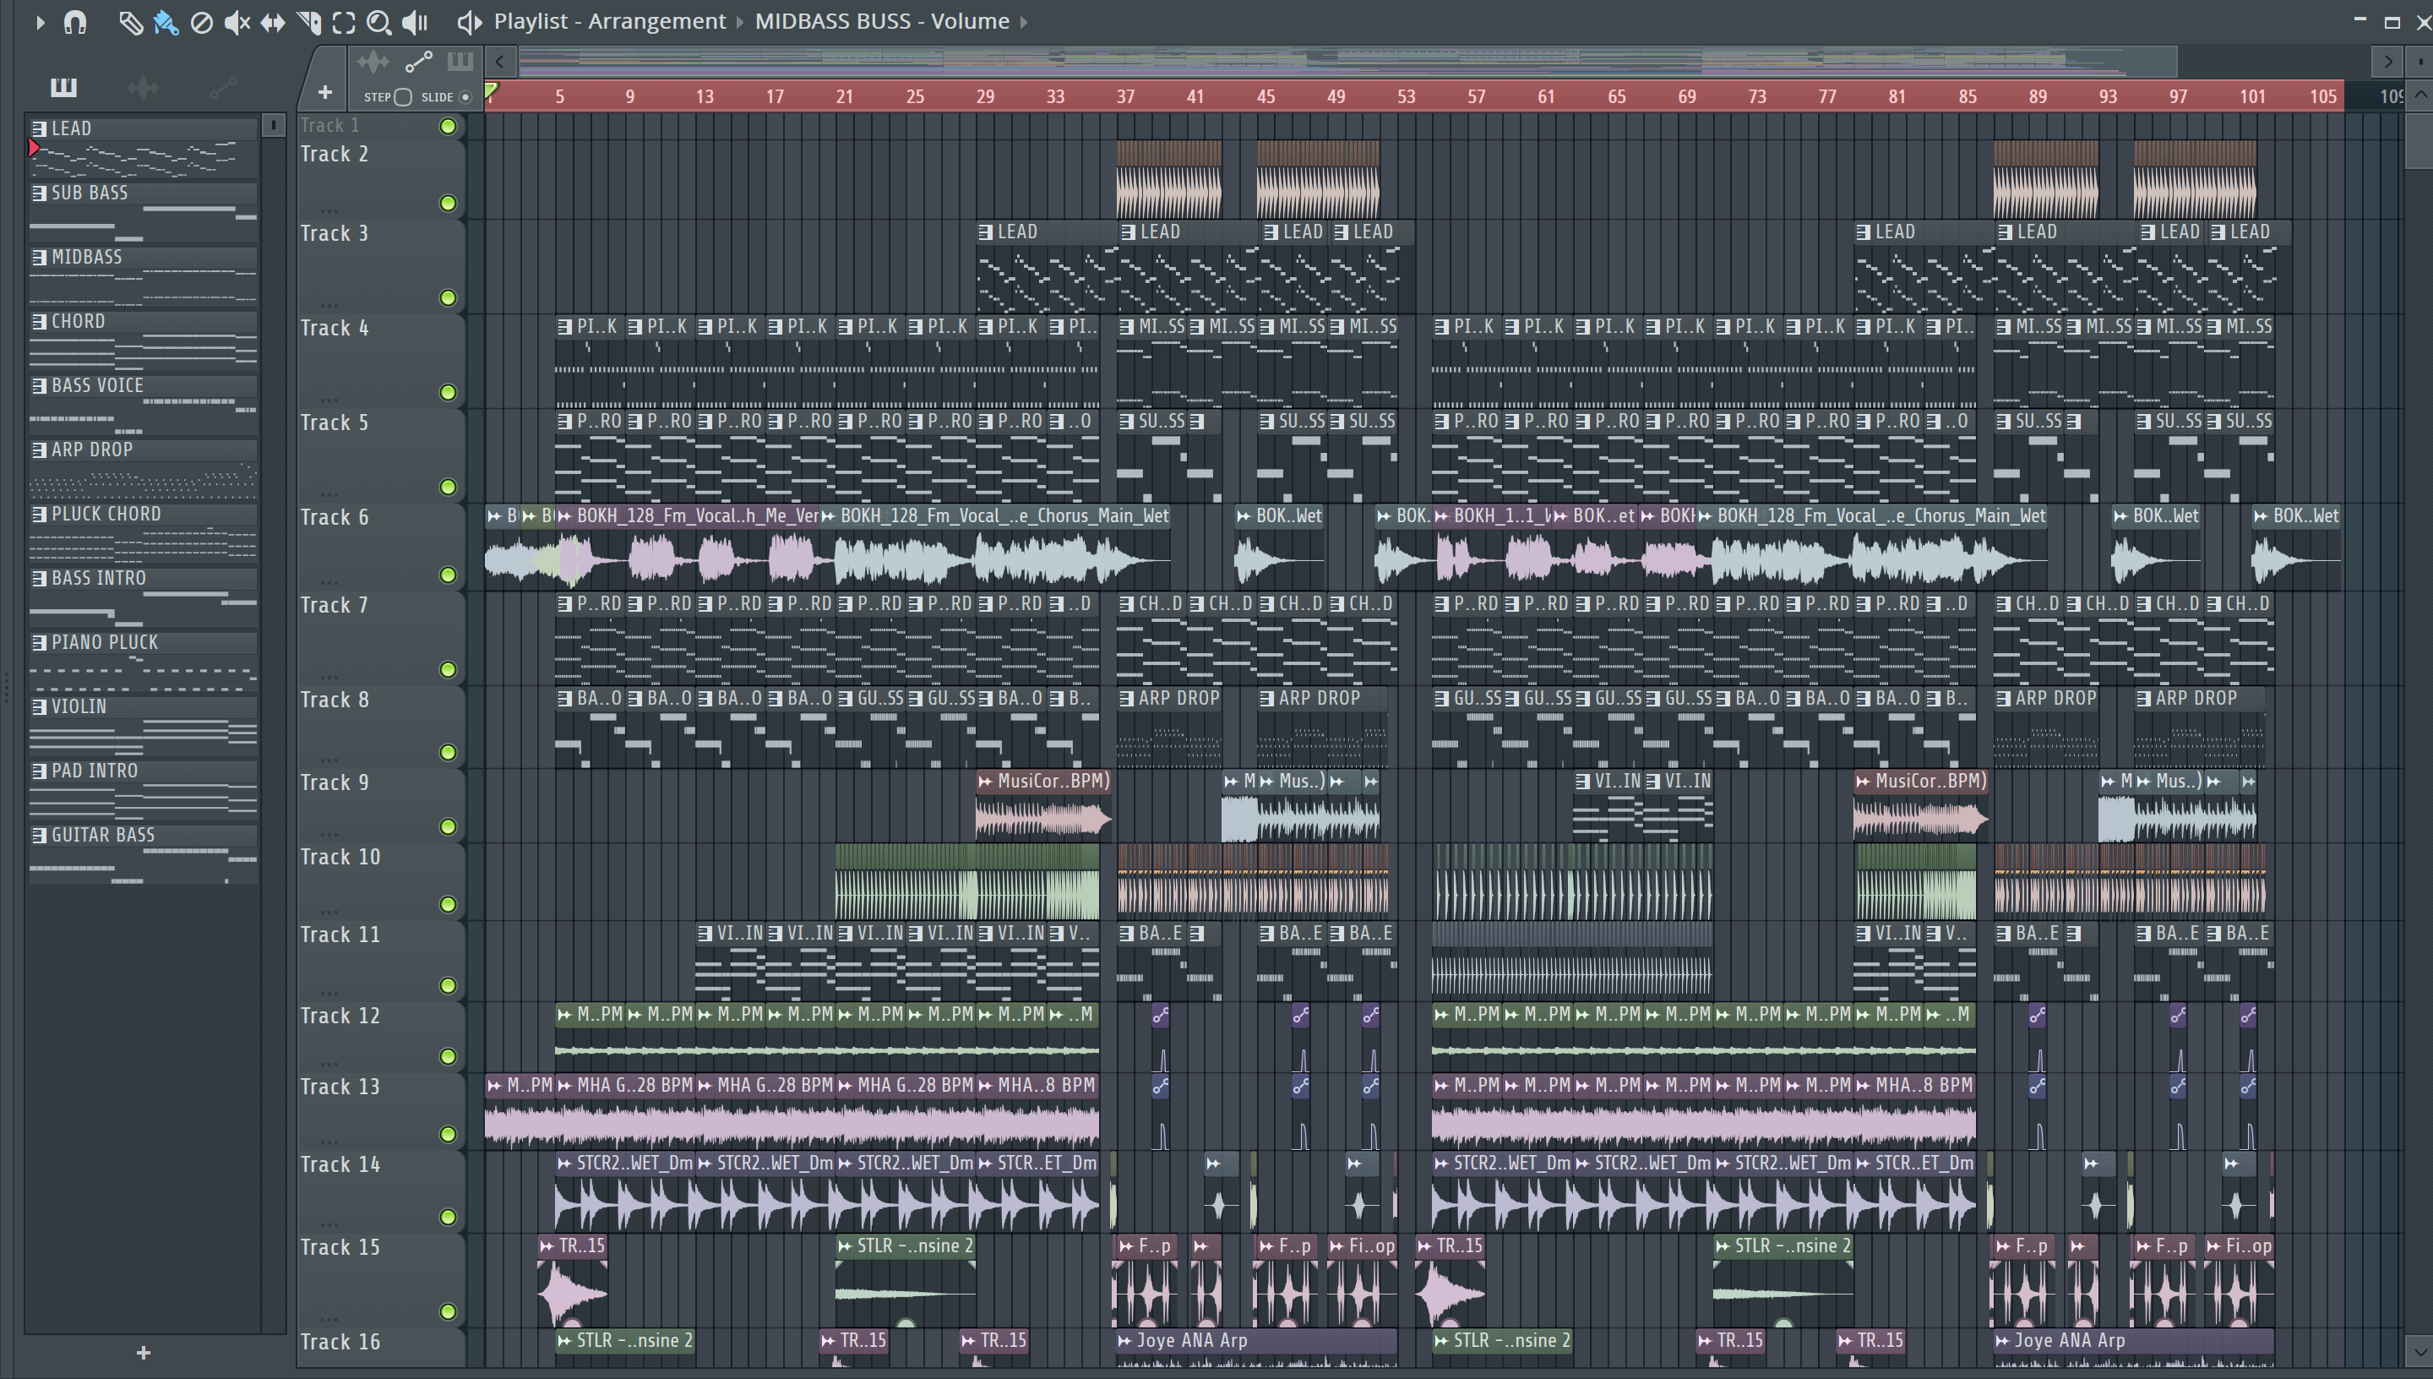The image size is (2433, 1379).
Task: Open the VIOLIN pattern icon menu in picker
Action: point(39,706)
